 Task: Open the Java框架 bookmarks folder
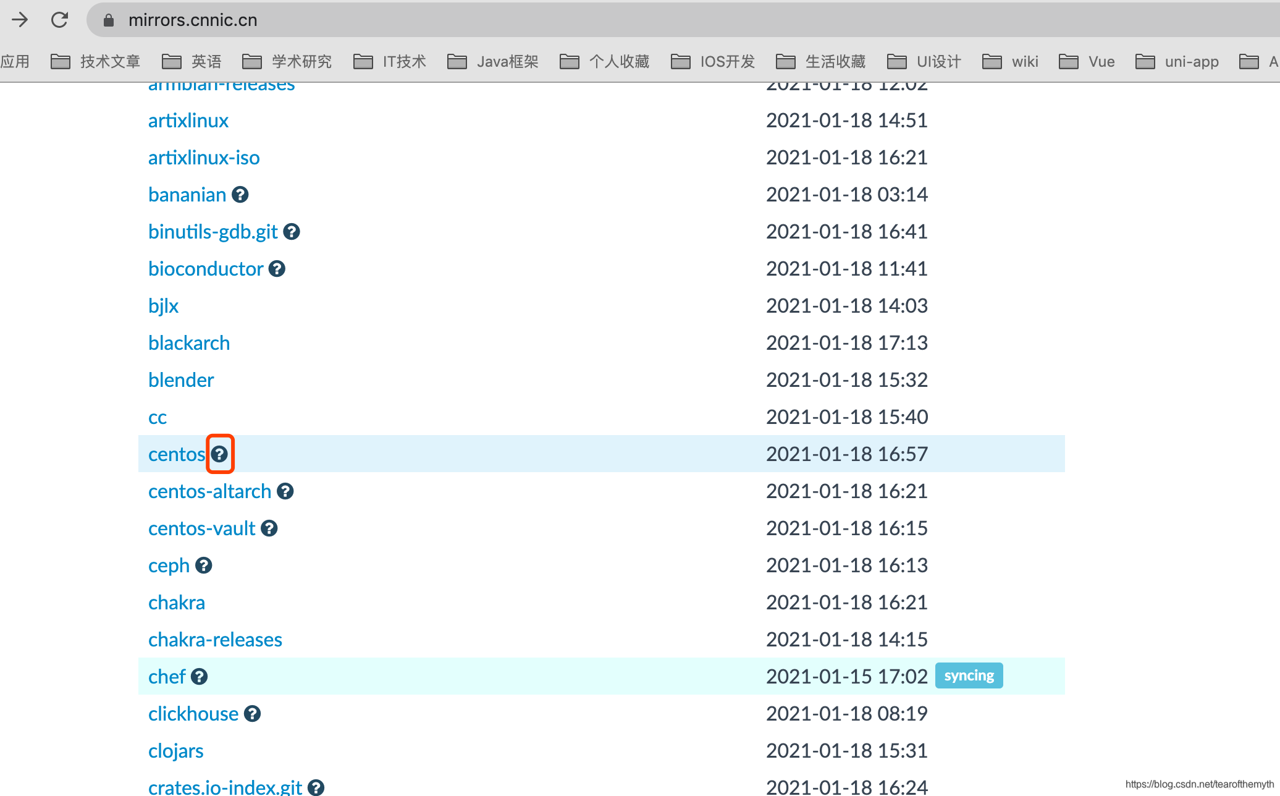[x=493, y=62]
